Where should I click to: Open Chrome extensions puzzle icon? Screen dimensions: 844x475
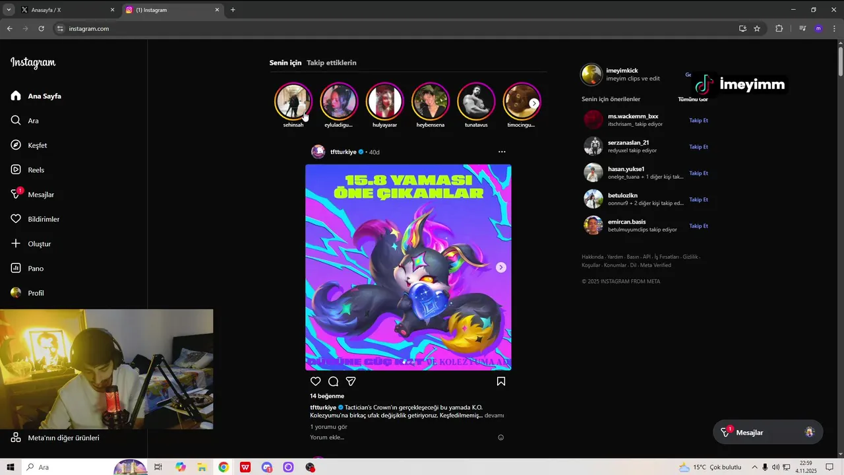[x=779, y=28]
